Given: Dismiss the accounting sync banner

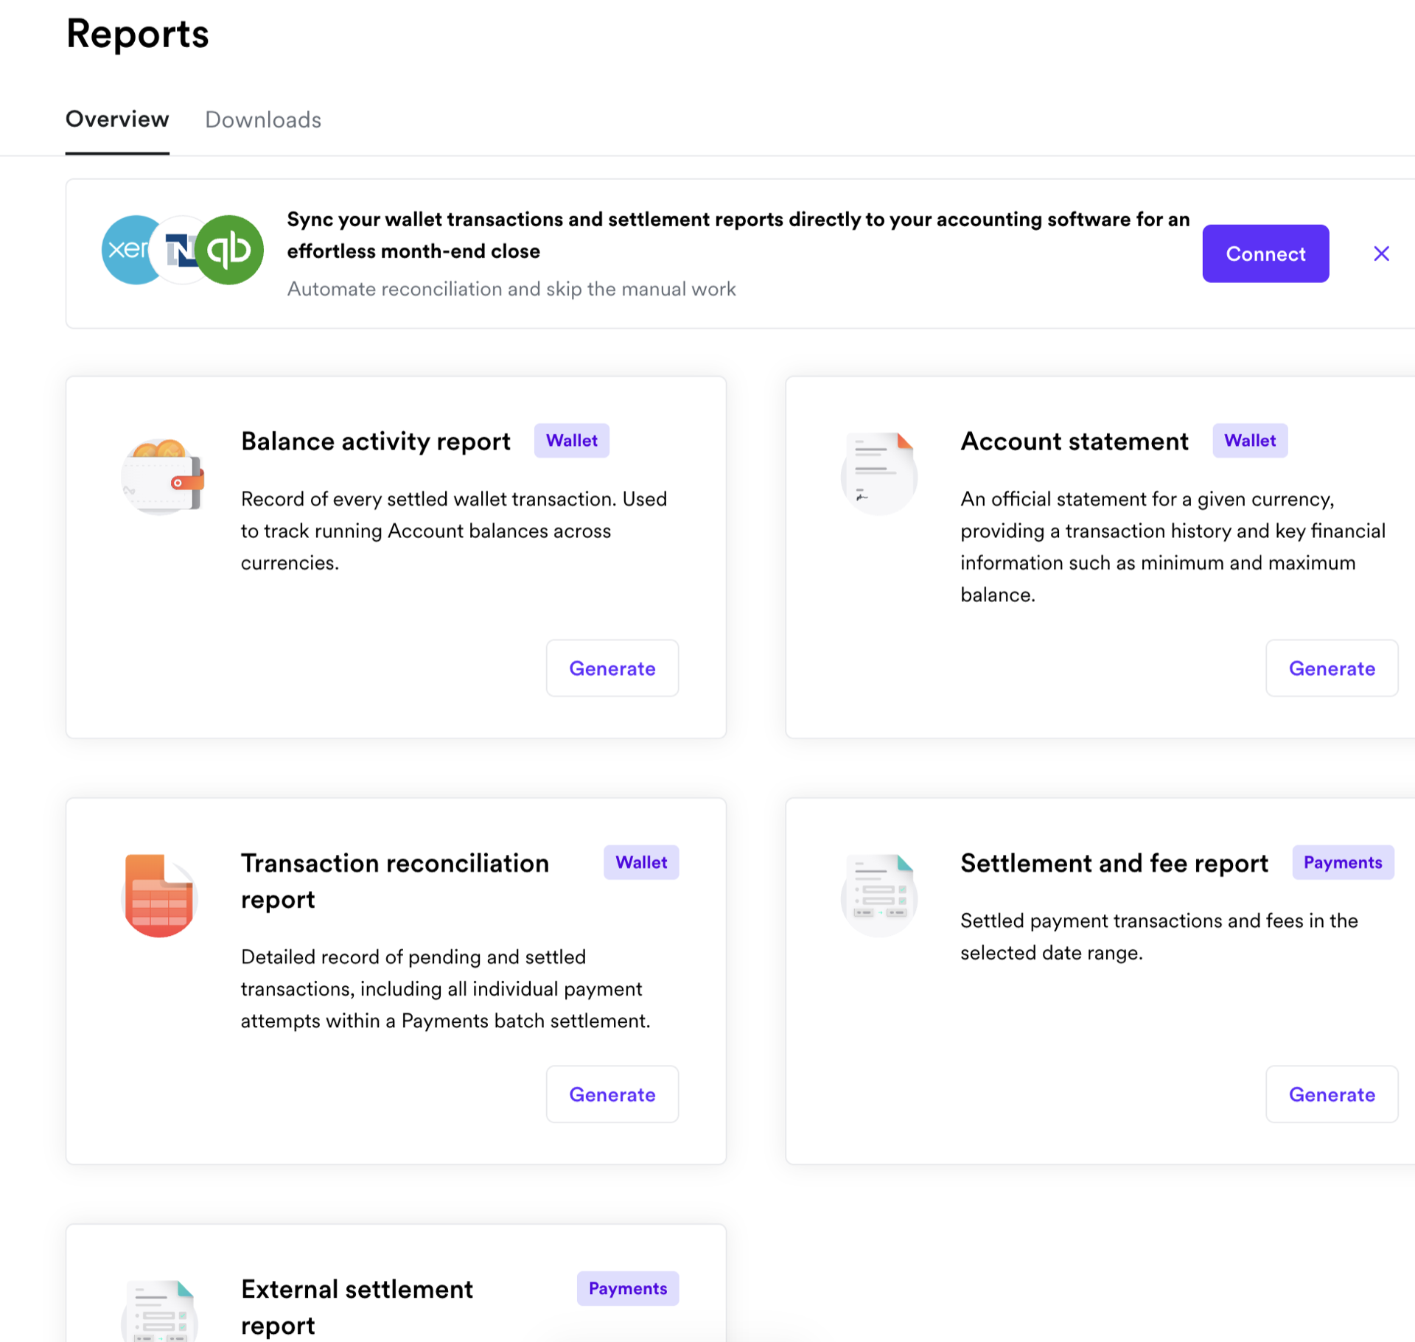Looking at the screenshot, I should (1381, 254).
